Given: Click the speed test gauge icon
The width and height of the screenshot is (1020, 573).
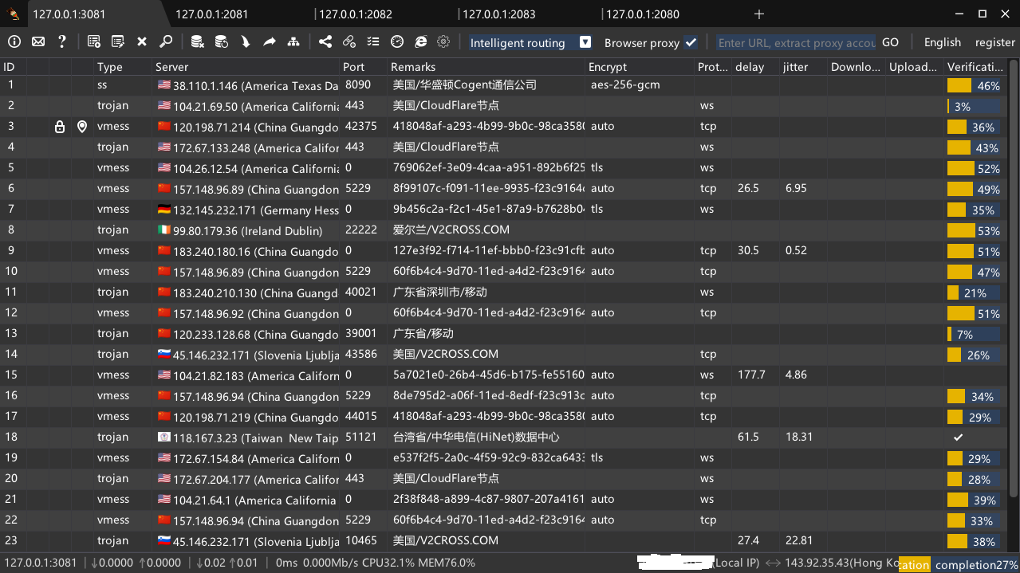Looking at the screenshot, I should pos(397,42).
